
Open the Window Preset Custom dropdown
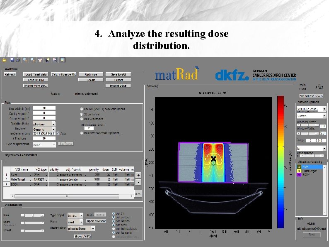pos(311,116)
